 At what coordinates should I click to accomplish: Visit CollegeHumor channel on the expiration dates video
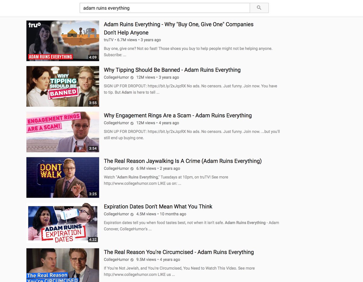(116, 214)
